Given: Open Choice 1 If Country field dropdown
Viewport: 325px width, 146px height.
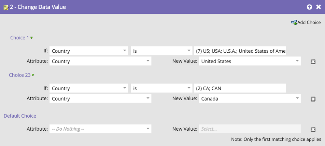Looking at the screenshot, I should pyautogui.click(x=125, y=51).
